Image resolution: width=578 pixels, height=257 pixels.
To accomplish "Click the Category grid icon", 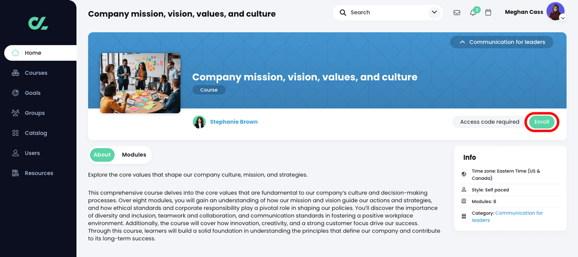I will coord(464,216).
